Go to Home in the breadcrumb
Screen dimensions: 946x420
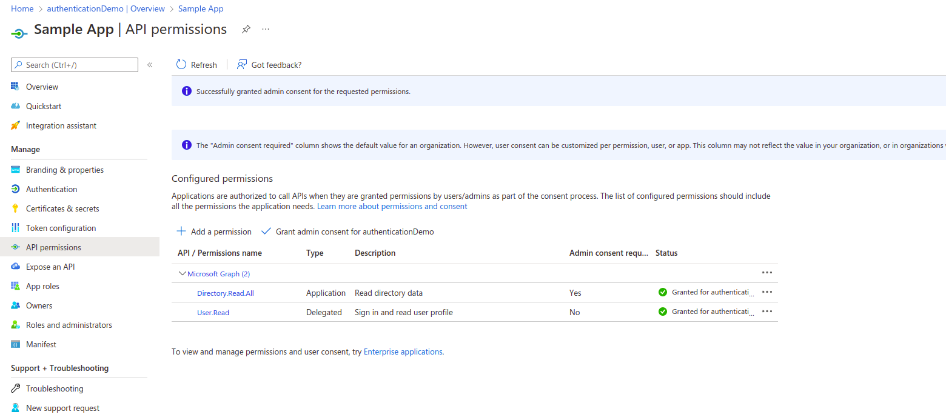pyautogui.click(x=22, y=8)
